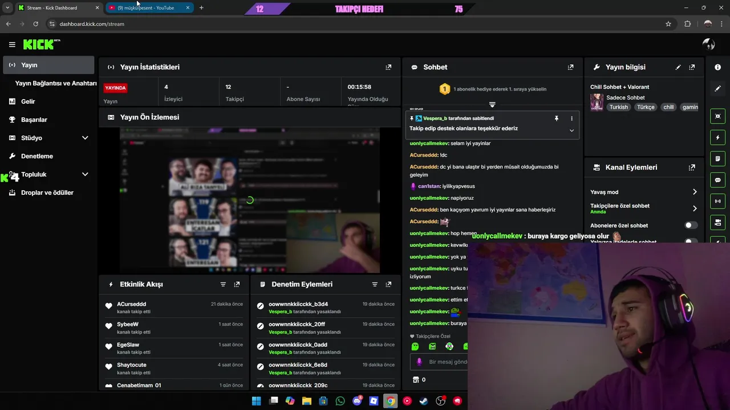Click the Sadece Sohbet category thumbnail

[x=597, y=102]
